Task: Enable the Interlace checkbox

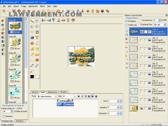Action: (4, 116)
